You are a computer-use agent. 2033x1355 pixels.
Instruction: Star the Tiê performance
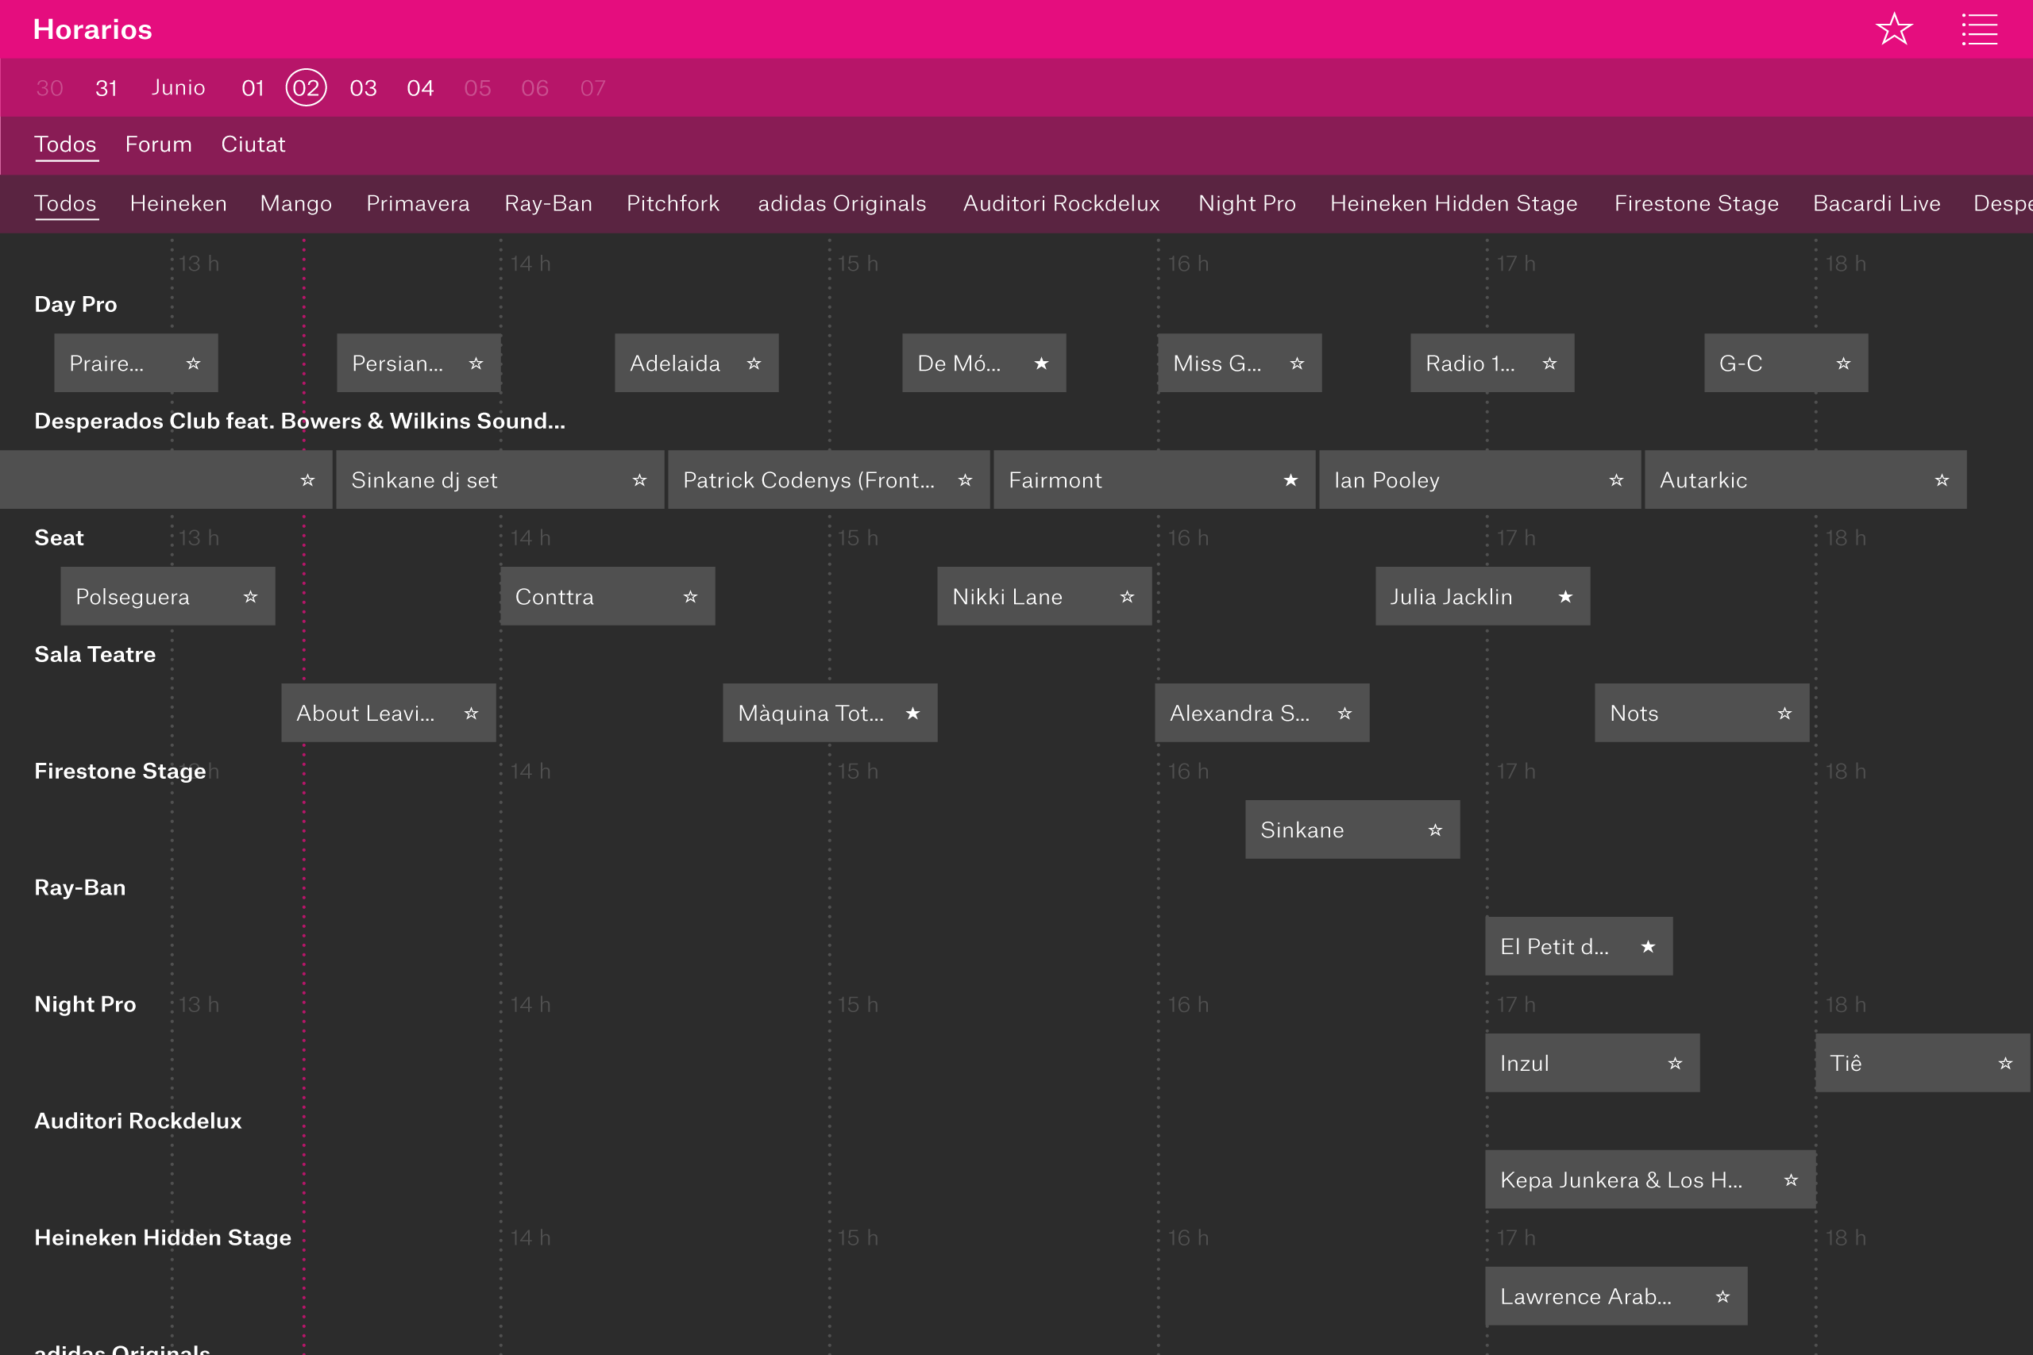coord(2005,1063)
